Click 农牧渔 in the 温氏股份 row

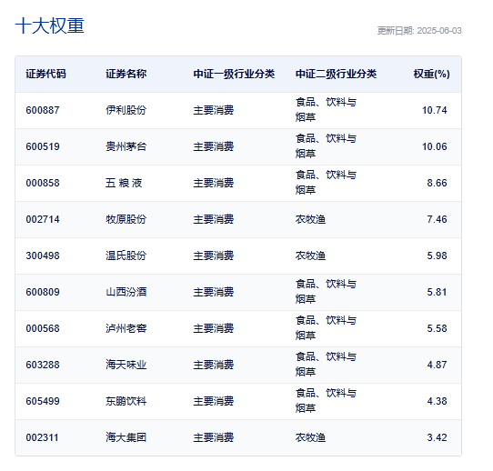coord(310,256)
